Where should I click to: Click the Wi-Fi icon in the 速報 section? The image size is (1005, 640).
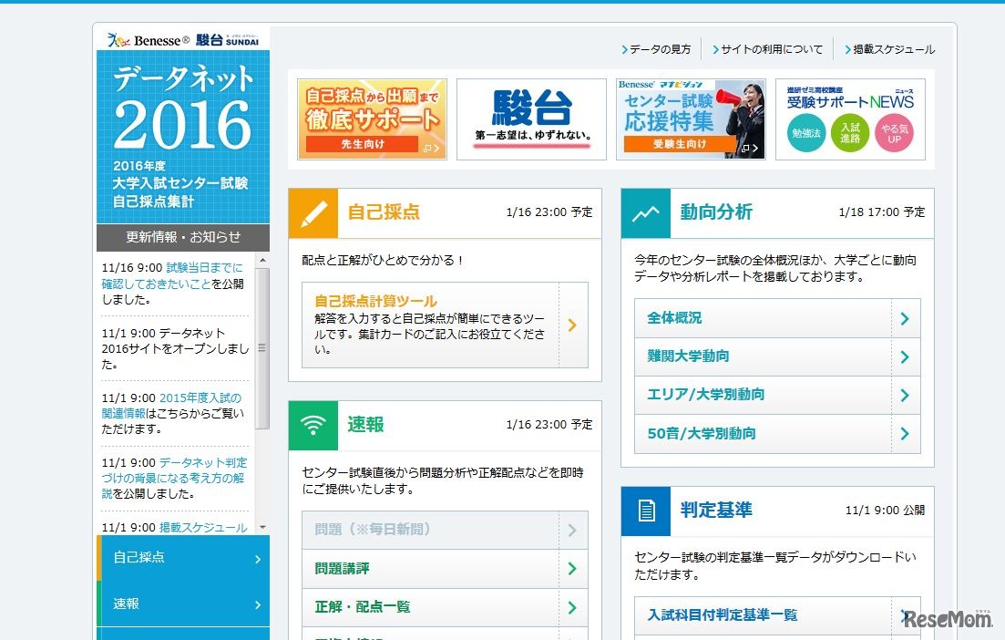(x=313, y=425)
